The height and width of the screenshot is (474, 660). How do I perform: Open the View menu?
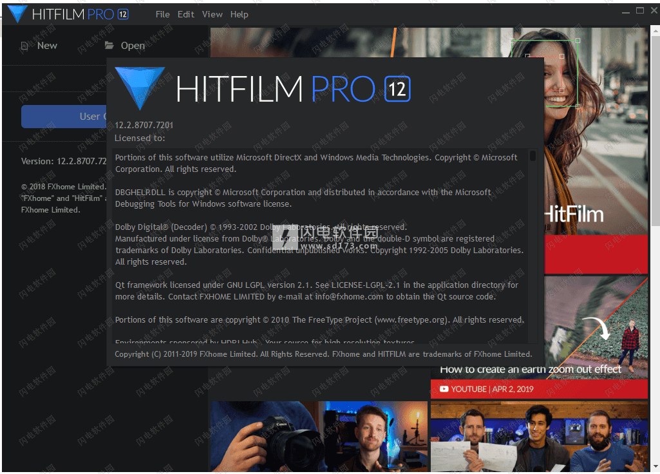pos(212,14)
